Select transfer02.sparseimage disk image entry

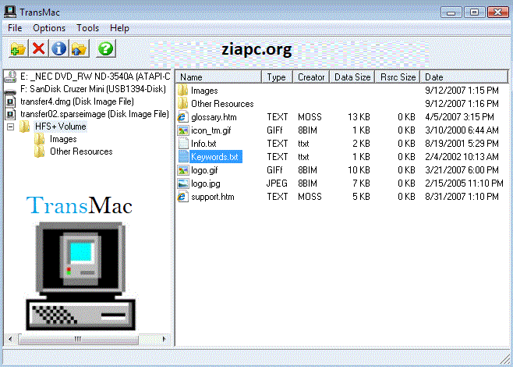94,114
